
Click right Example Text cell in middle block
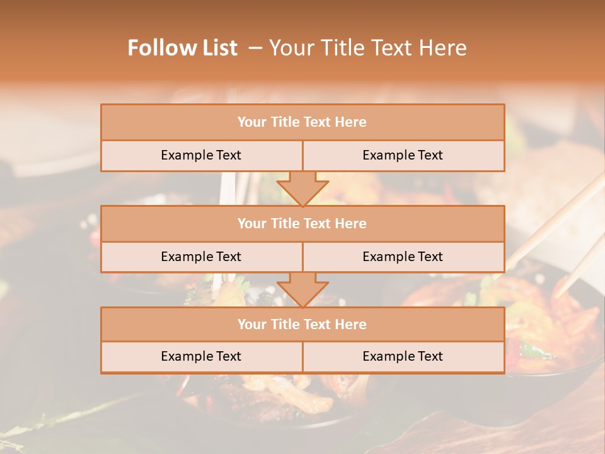pyautogui.click(x=403, y=257)
